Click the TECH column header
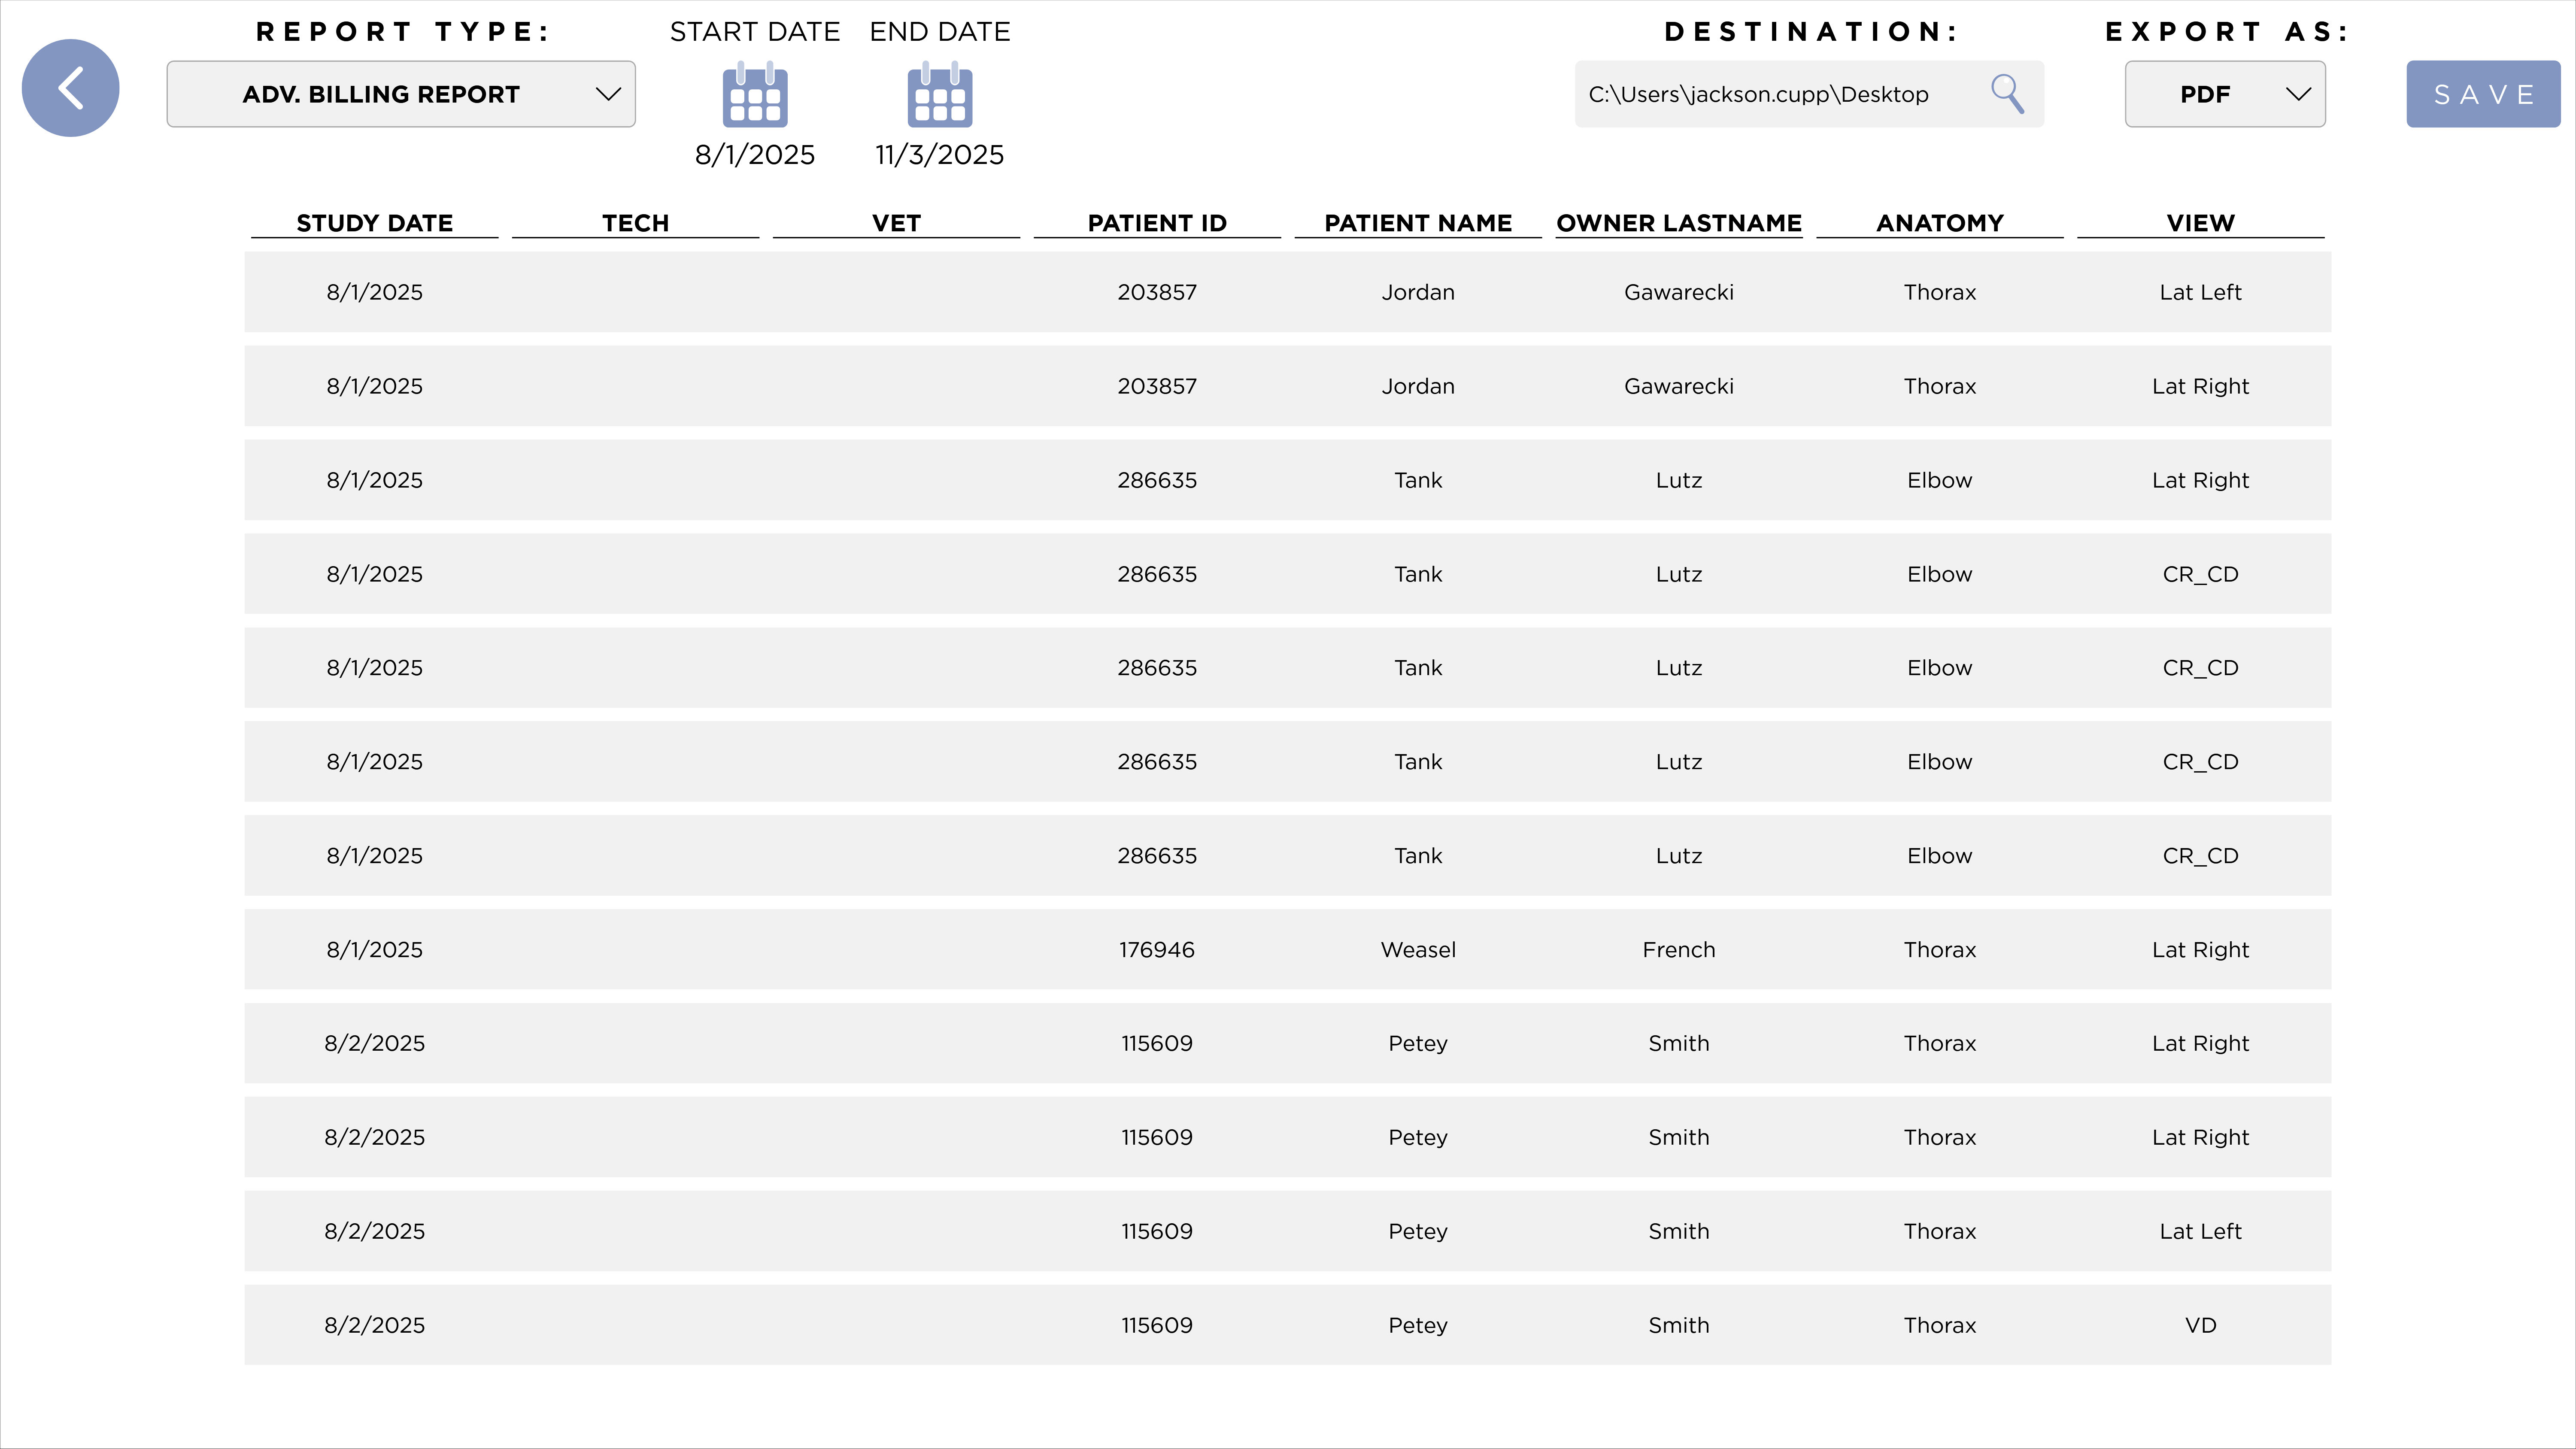Image resolution: width=2576 pixels, height=1449 pixels. click(635, 222)
